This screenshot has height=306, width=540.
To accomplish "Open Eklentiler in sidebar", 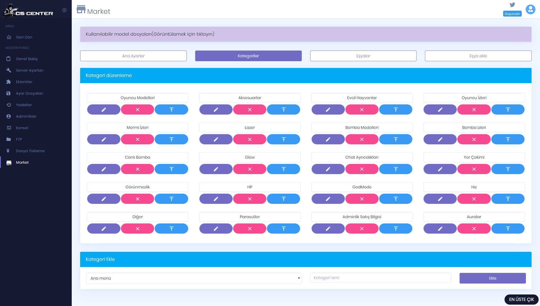I will click(36, 82).
